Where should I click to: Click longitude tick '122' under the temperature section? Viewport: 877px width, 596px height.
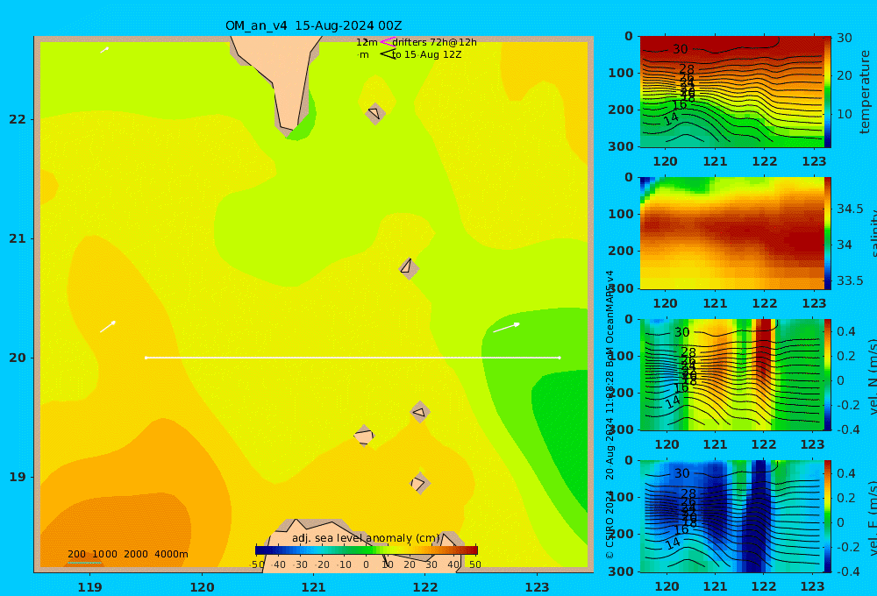(765, 161)
